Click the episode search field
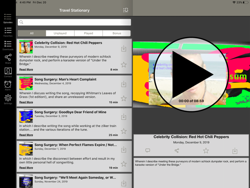 tap(74, 22)
